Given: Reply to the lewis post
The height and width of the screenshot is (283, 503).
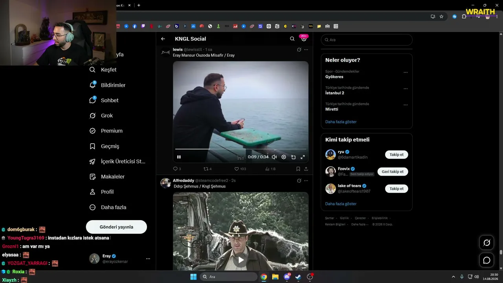Looking at the screenshot, I should 177,169.
